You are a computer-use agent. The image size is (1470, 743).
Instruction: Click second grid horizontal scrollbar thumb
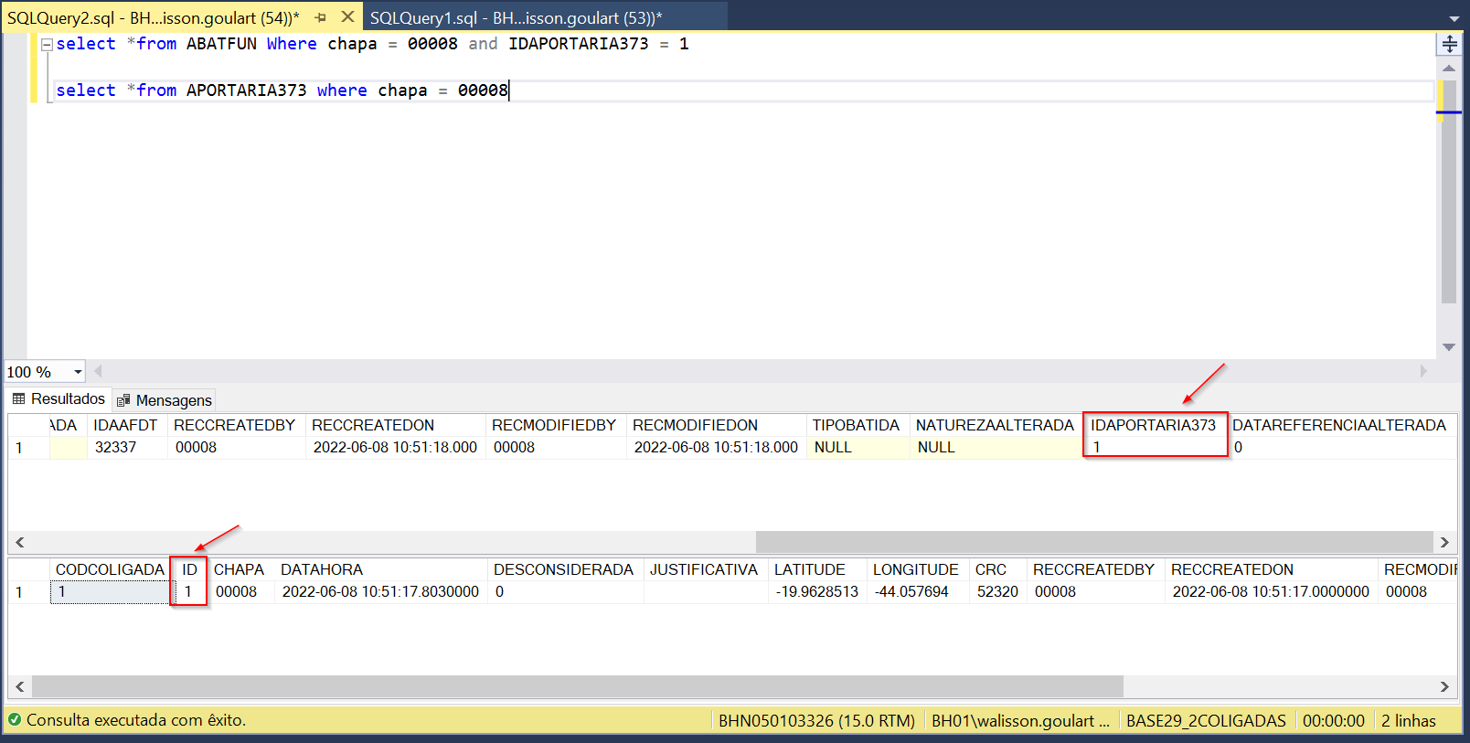[577, 686]
